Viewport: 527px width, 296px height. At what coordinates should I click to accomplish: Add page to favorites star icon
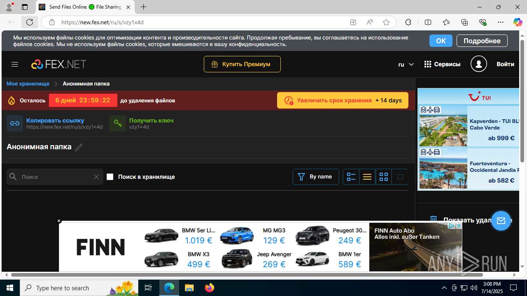tap(386, 22)
